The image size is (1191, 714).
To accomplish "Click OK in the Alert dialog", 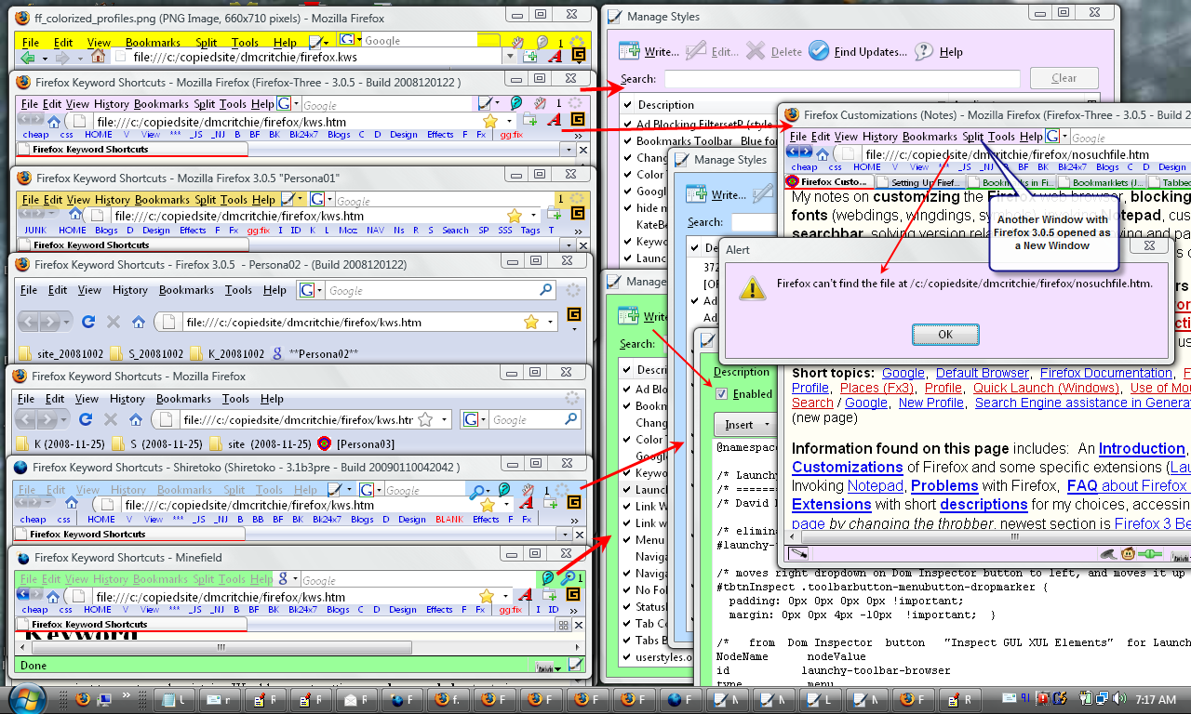I will pyautogui.click(x=945, y=334).
